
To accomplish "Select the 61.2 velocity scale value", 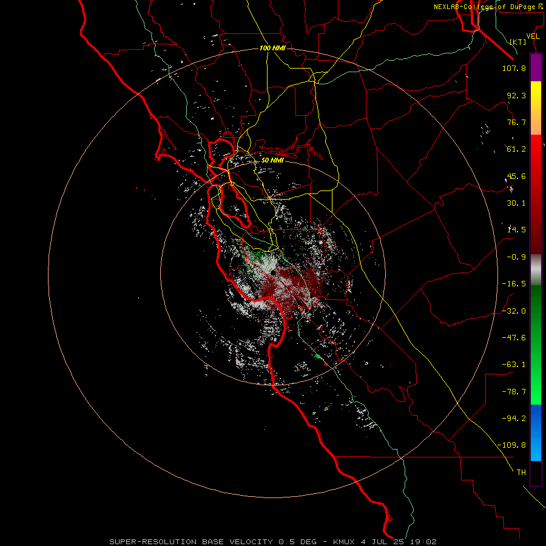I will [516, 149].
